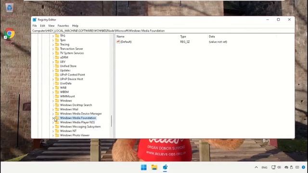Select the UPnP Control Point folder icon
The image size is (308, 173).
pos(57,74)
